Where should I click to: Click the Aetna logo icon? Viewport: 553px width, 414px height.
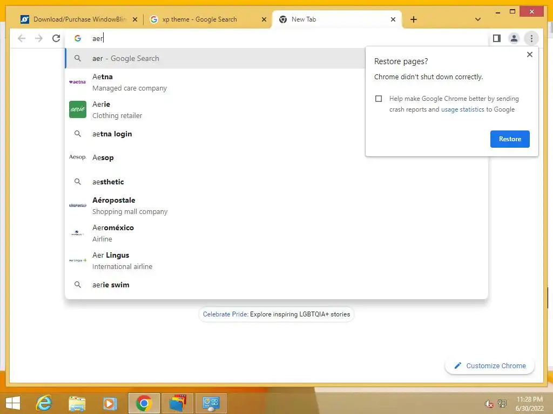(x=78, y=82)
